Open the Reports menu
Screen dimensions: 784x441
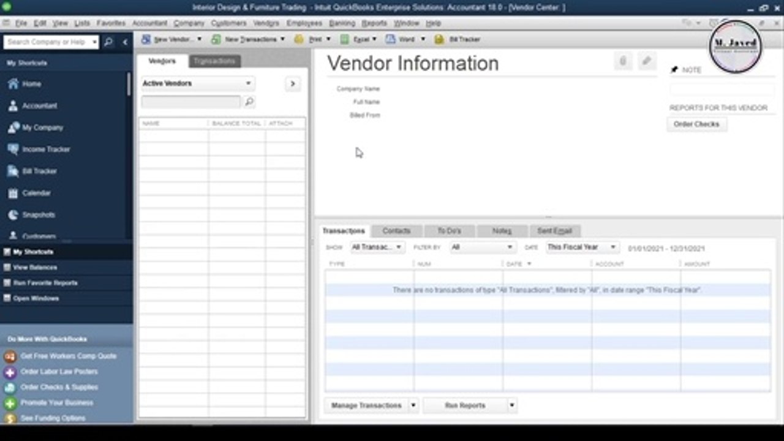[374, 23]
